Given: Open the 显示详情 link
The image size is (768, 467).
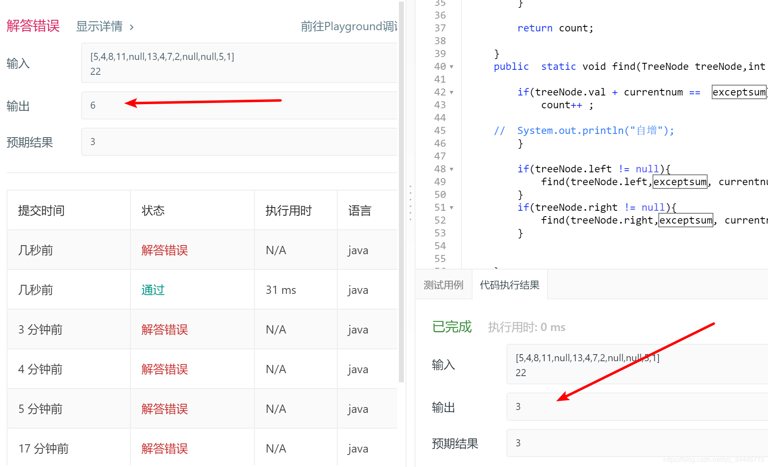Looking at the screenshot, I should tap(99, 26).
